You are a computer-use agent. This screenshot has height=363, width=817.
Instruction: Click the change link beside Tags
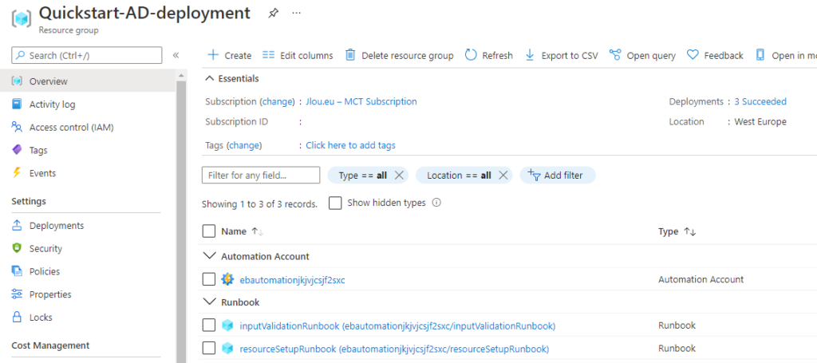pyautogui.click(x=244, y=145)
